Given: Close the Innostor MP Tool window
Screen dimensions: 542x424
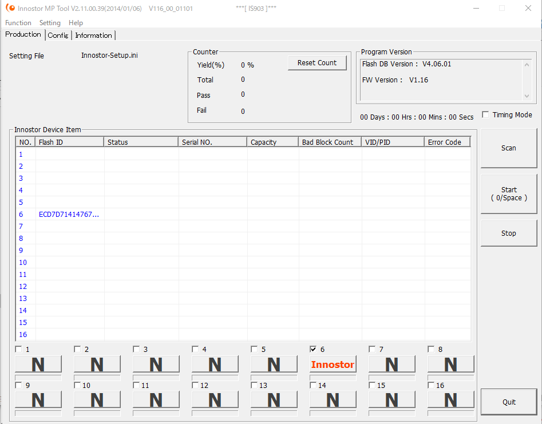Looking at the screenshot, I should pos(528,8).
